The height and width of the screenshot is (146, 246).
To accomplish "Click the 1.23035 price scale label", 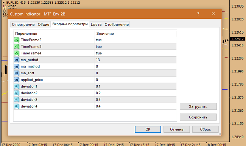I will [x=237, y=6].
